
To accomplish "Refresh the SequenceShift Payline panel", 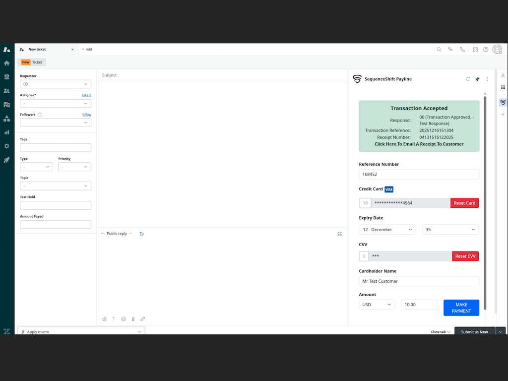I will 467,79.
